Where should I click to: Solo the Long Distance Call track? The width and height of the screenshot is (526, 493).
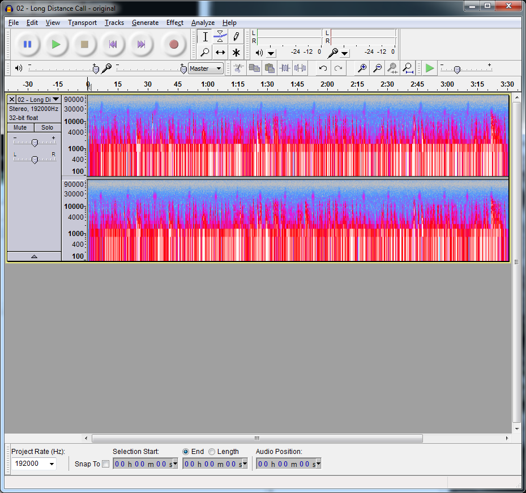tap(48, 127)
